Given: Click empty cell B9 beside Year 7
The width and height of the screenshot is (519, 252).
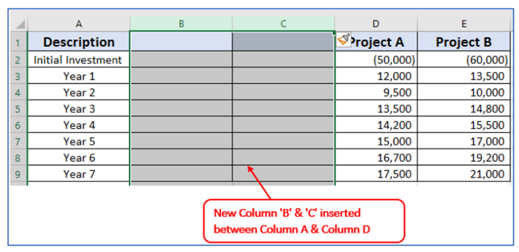Looking at the screenshot, I should 181,174.
